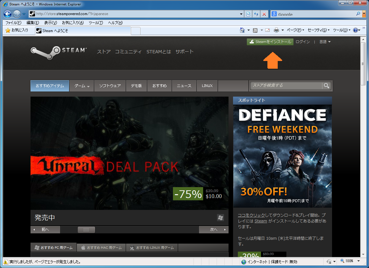Open the 表示(V) menu
369x268 pixels.
tap(50, 23)
